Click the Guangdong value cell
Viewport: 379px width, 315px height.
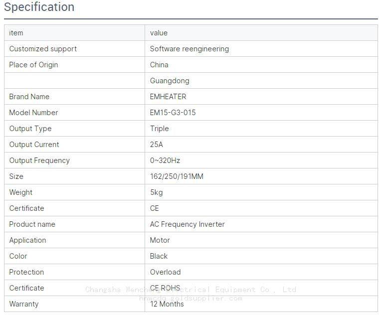point(170,81)
